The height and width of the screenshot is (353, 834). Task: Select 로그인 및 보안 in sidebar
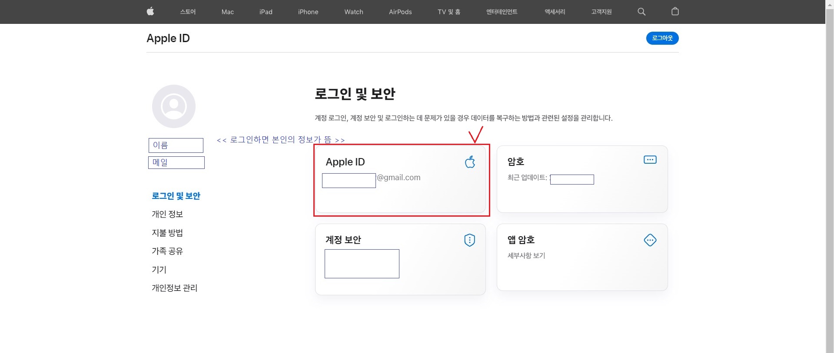pos(176,196)
